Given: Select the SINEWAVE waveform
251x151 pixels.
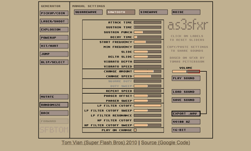Looking at the screenshot, I should coord(153,12).
